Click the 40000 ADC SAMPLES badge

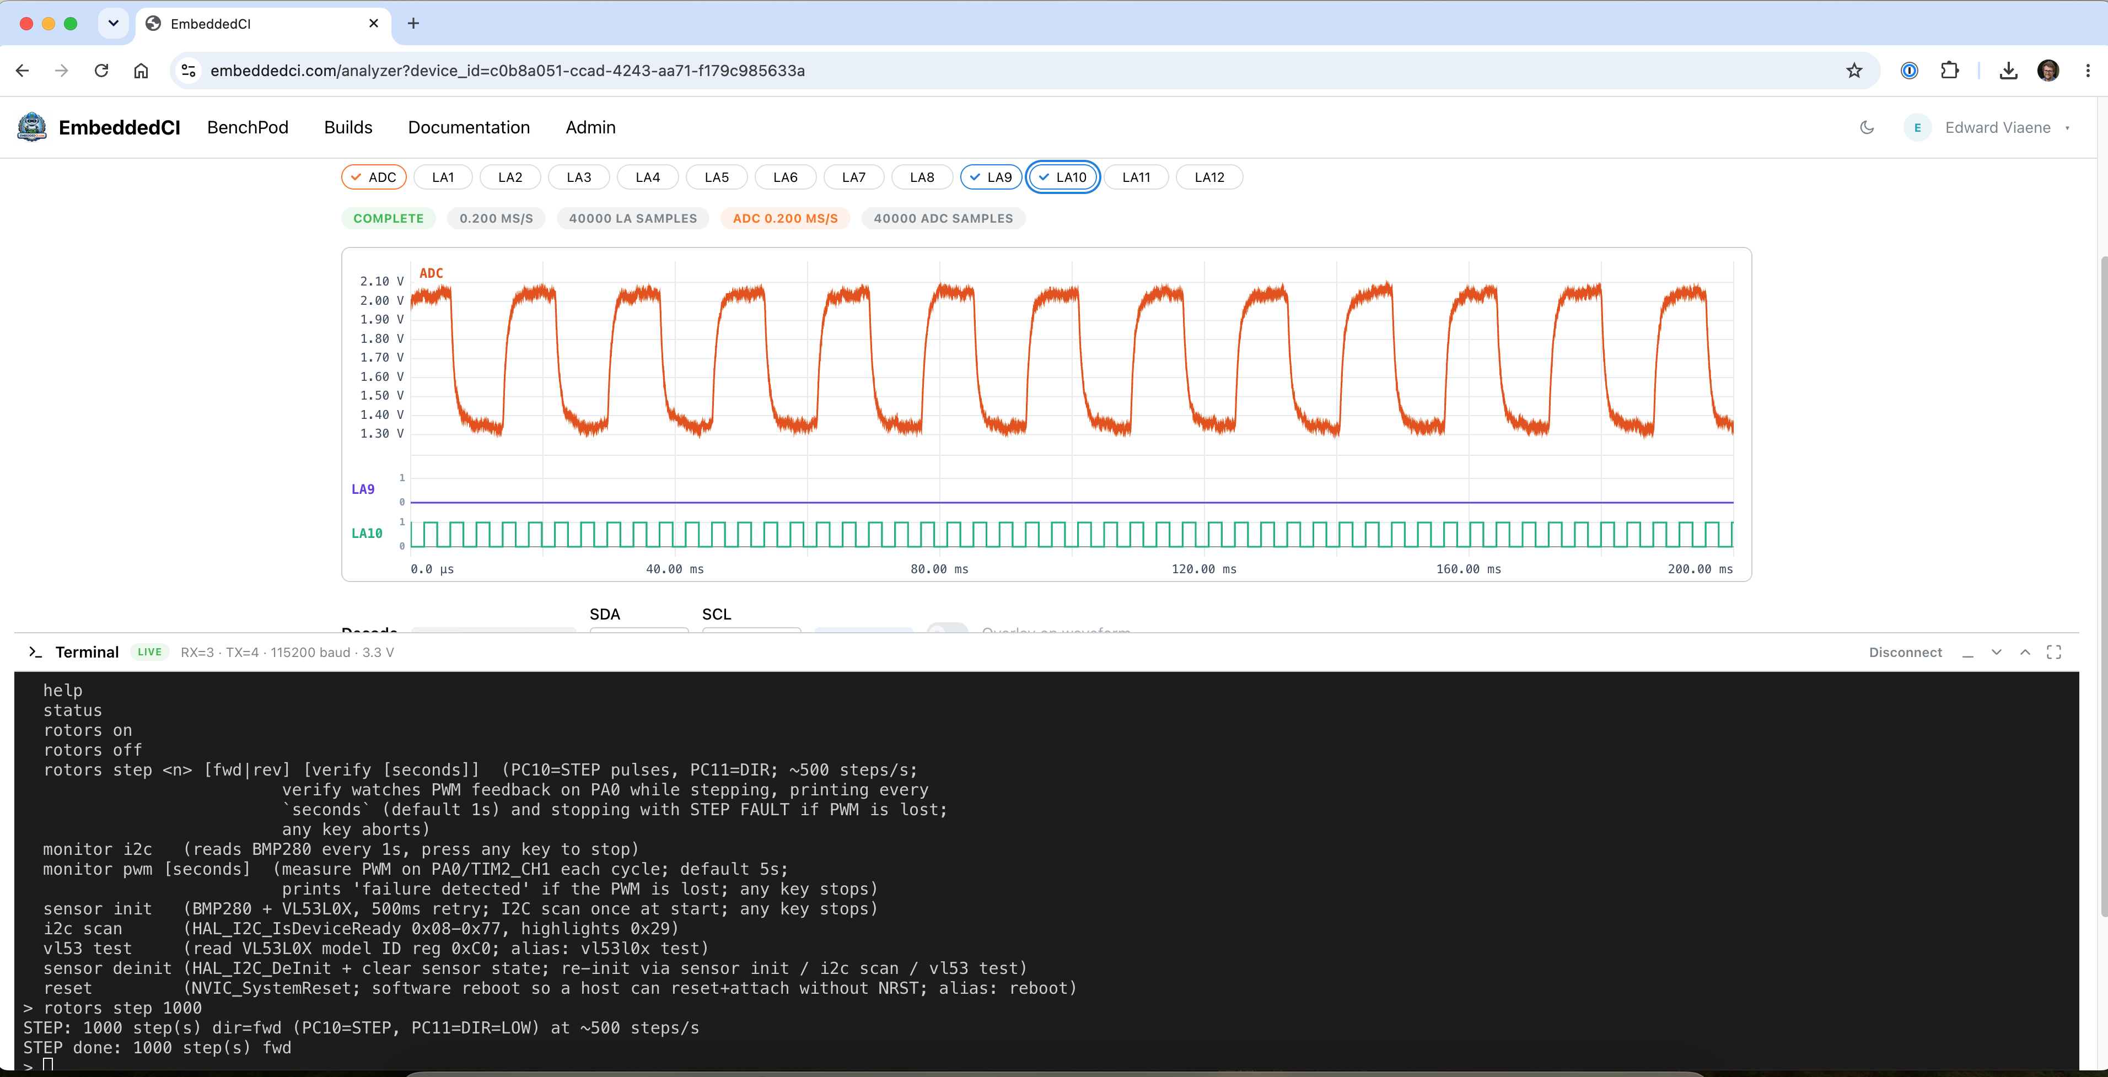pyautogui.click(x=943, y=218)
